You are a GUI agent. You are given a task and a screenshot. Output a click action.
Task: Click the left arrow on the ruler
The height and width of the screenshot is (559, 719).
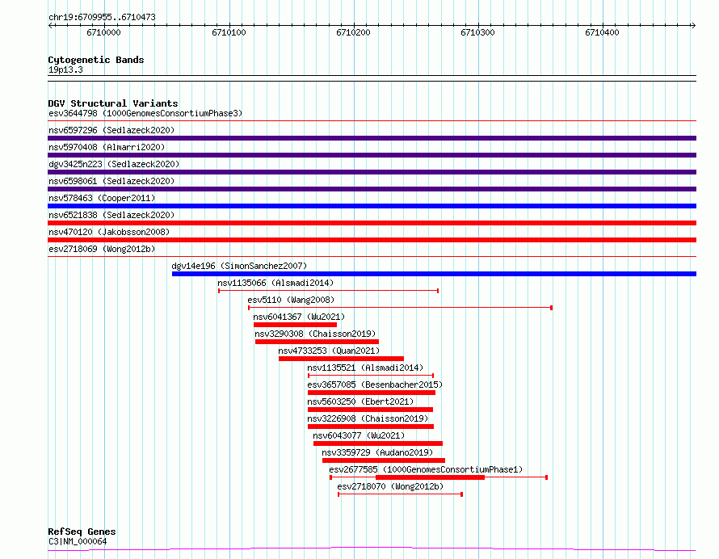50,26
